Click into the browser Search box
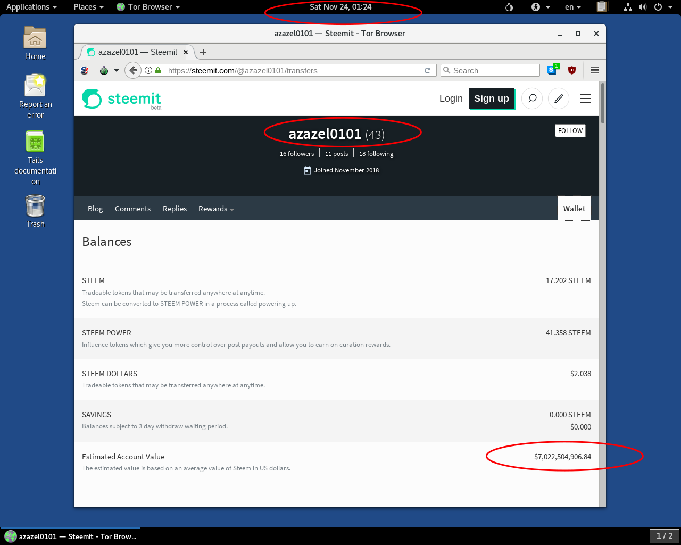 coord(490,70)
